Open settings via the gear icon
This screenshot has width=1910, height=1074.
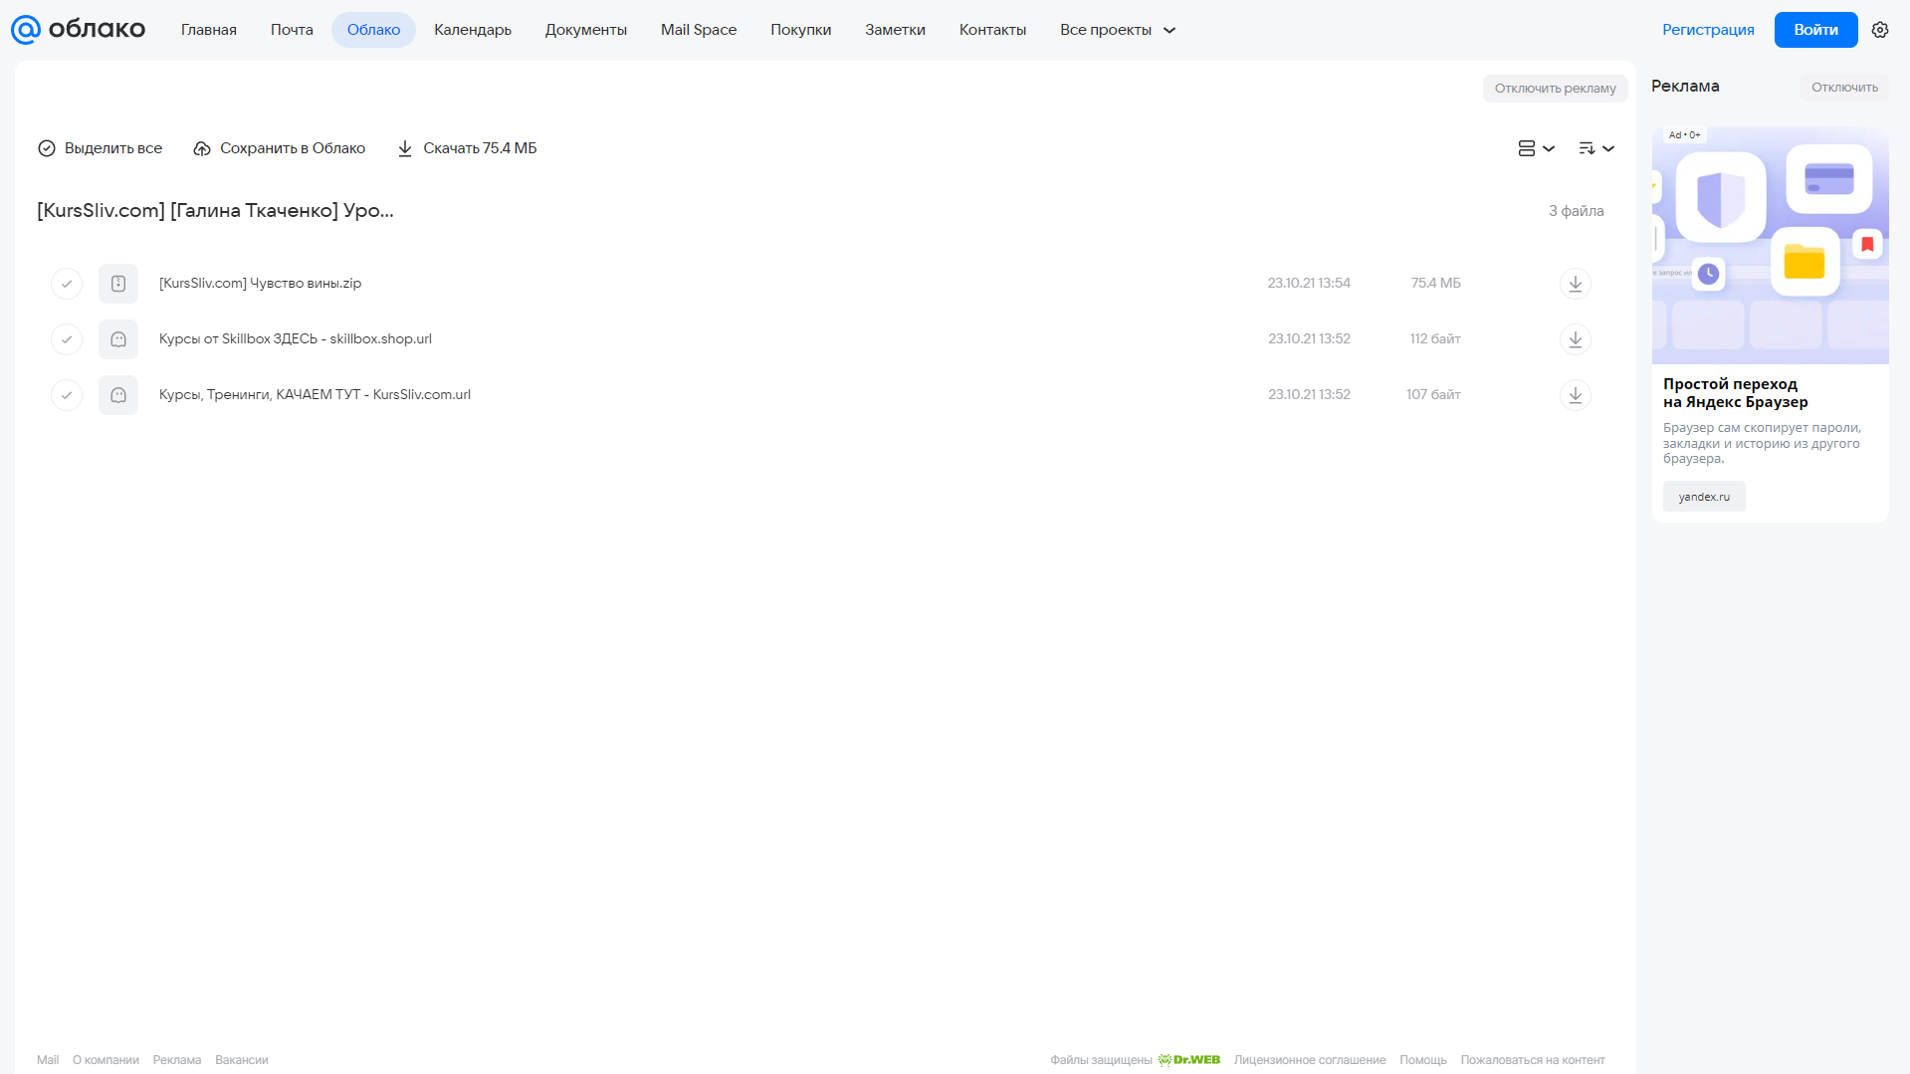1880,30
